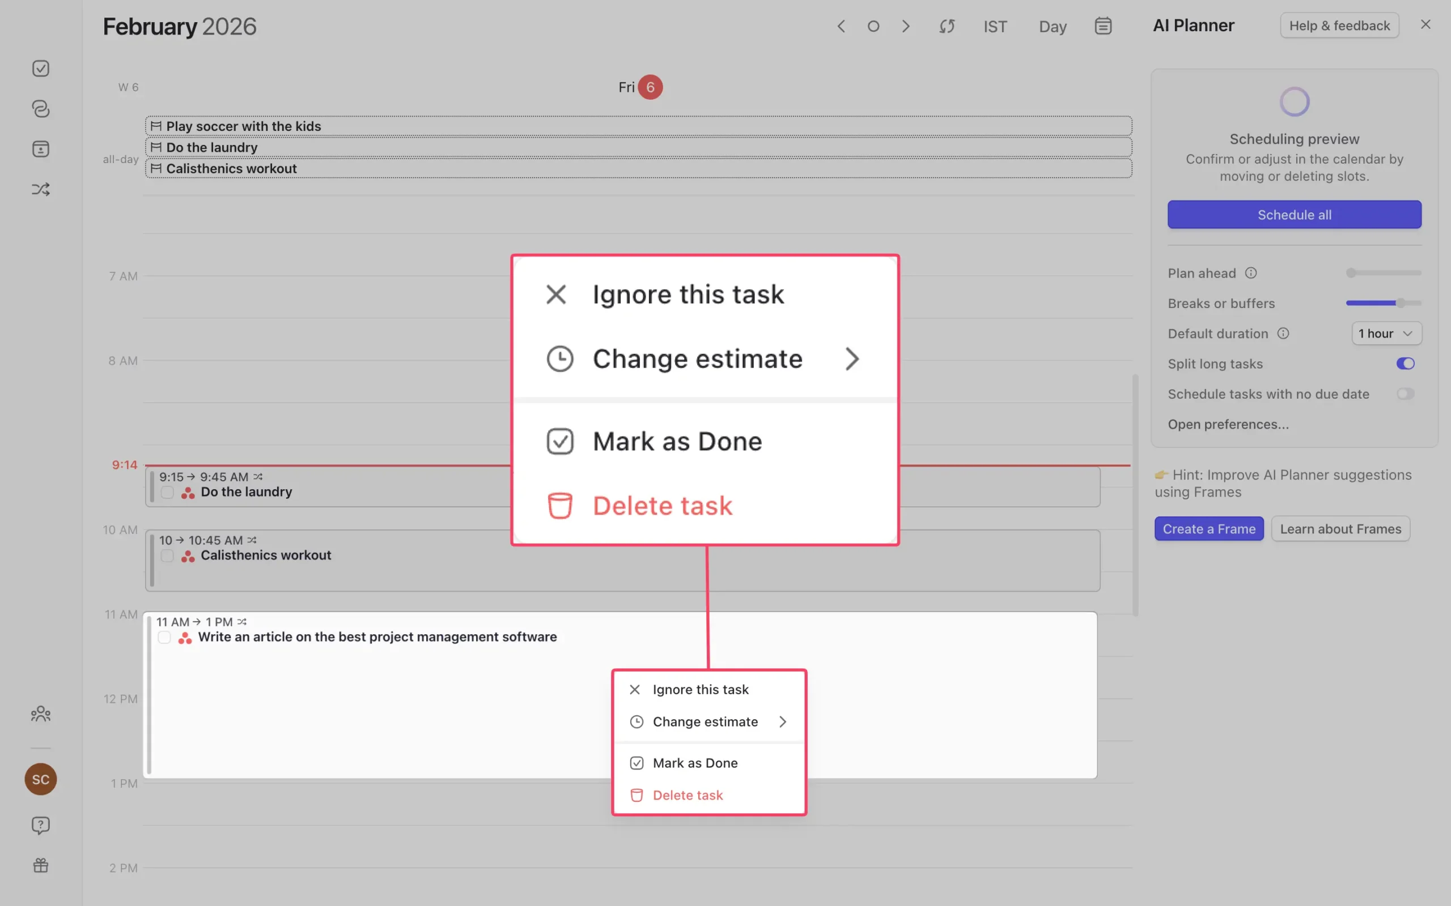This screenshot has height=906, width=1451.
Task: Click the sync refresh icon in header
Action: point(947,27)
